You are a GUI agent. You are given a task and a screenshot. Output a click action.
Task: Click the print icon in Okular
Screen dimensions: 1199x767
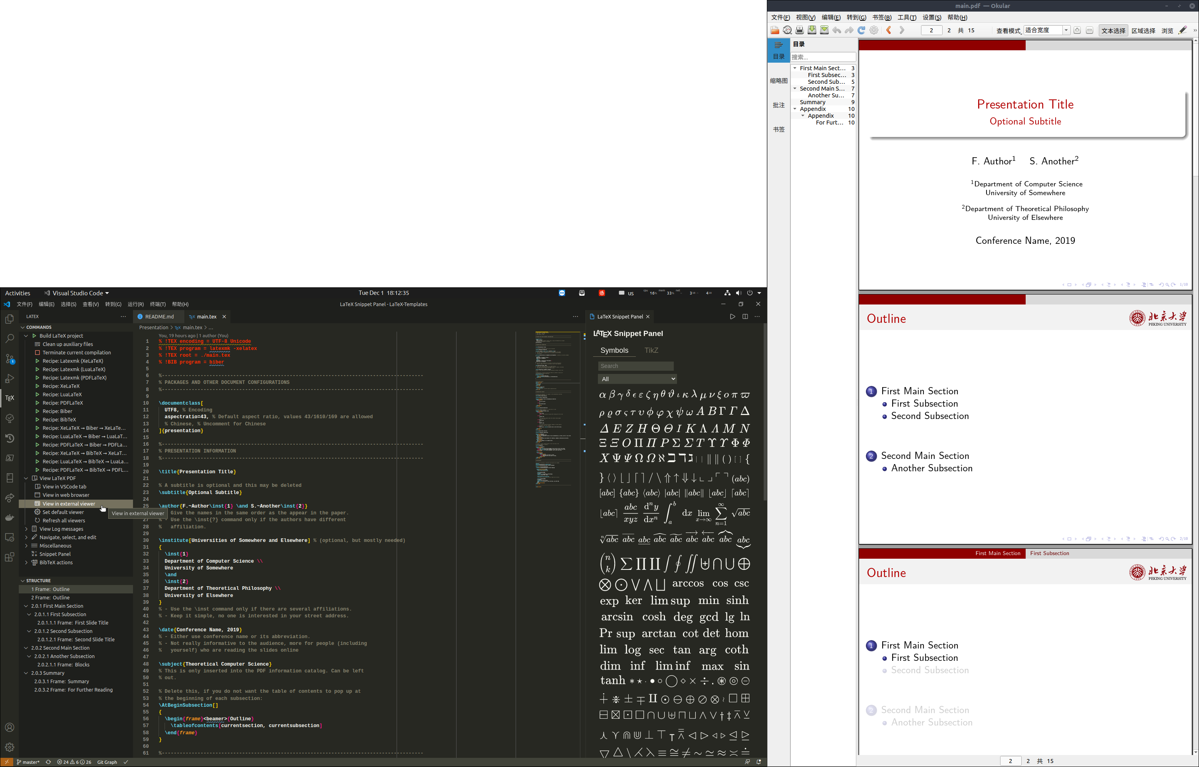point(799,30)
